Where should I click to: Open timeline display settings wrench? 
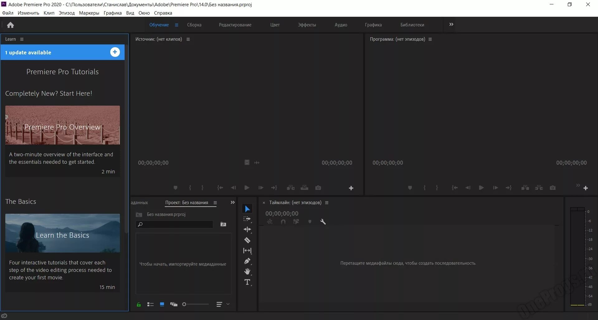pyautogui.click(x=323, y=222)
